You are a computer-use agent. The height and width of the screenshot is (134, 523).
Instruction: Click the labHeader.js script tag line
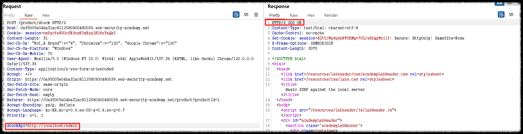[x=338, y=110]
